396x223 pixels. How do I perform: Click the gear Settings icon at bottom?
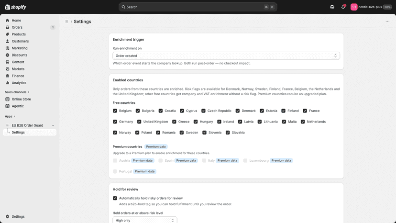[x=7, y=216]
